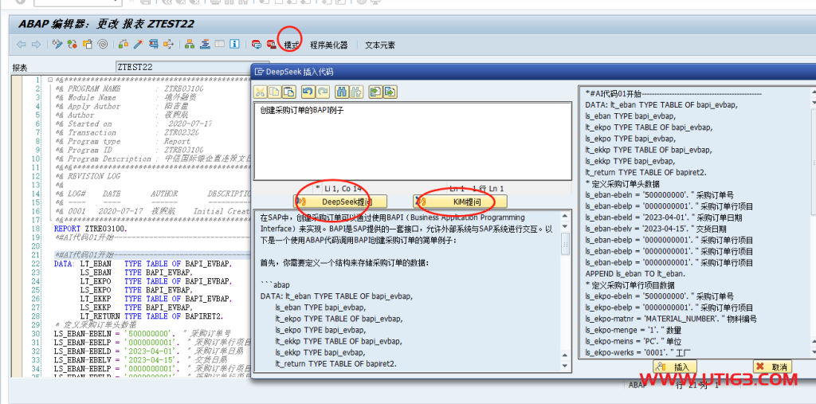Click the 插入 insert button
The height and width of the screenshot is (404, 816).
pyautogui.click(x=675, y=367)
